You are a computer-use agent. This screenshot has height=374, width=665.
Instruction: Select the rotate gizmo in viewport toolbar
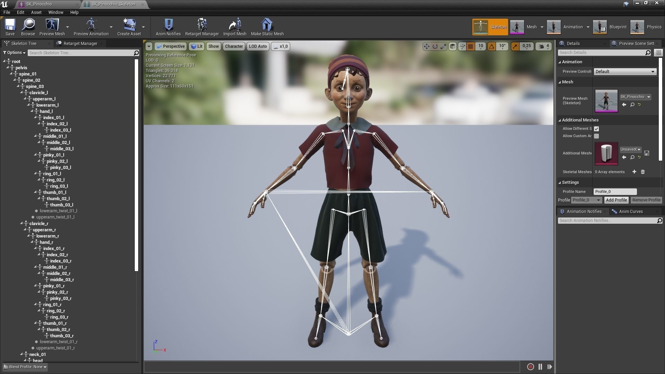tap(435, 46)
